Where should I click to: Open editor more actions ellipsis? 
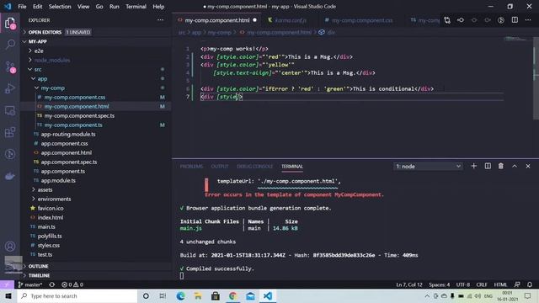(x=528, y=20)
